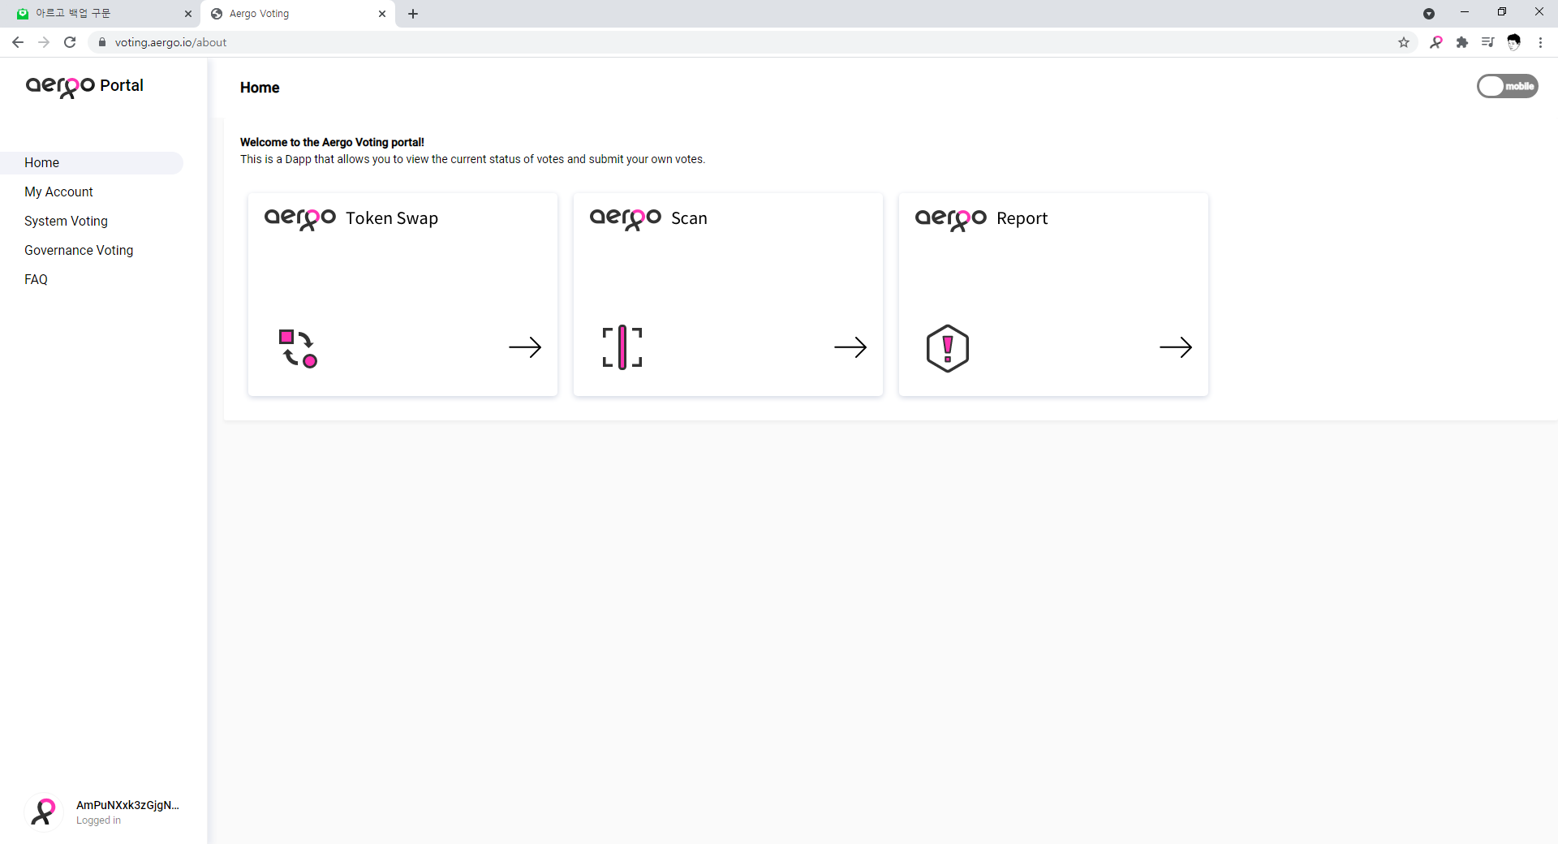The height and width of the screenshot is (844, 1558).
Task: Click the Scan bracket icon
Action: click(x=622, y=347)
